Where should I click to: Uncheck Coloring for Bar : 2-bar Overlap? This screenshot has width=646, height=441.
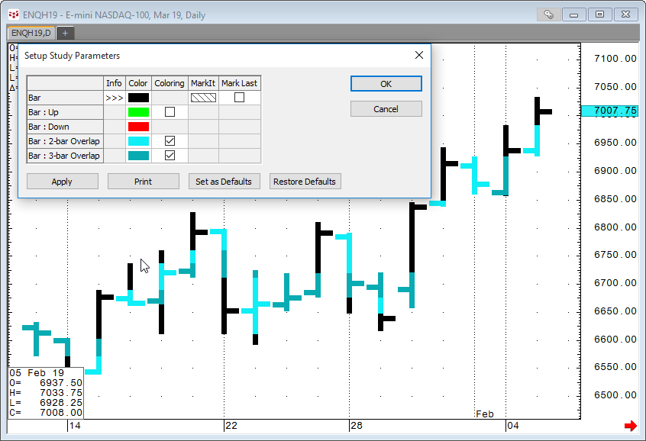[170, 141]
